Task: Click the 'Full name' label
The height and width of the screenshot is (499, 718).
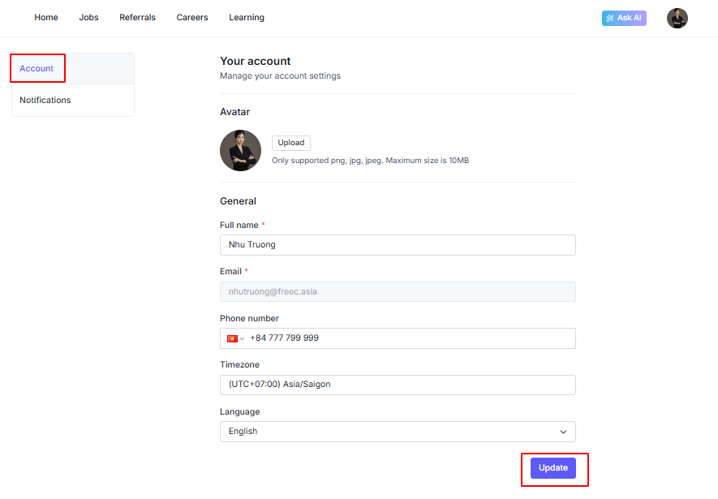Action: [x=239, y=225]
